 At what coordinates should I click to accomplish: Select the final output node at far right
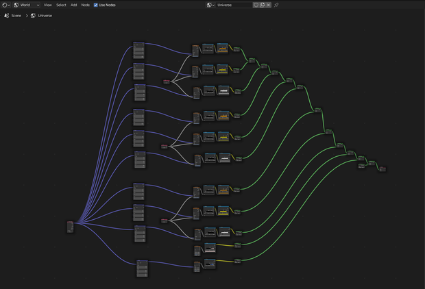382,168
